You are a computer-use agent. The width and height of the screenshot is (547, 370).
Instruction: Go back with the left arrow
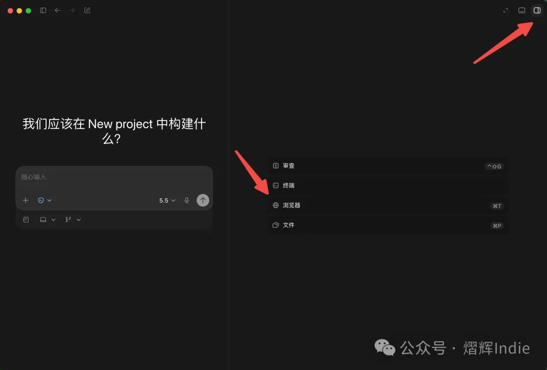point(58,11)
